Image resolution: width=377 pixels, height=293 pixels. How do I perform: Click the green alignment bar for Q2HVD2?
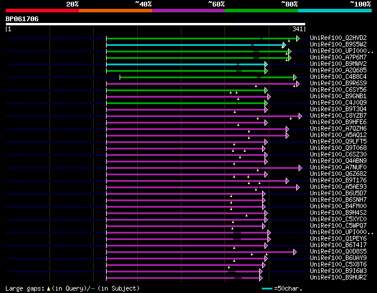pos(201,38)
